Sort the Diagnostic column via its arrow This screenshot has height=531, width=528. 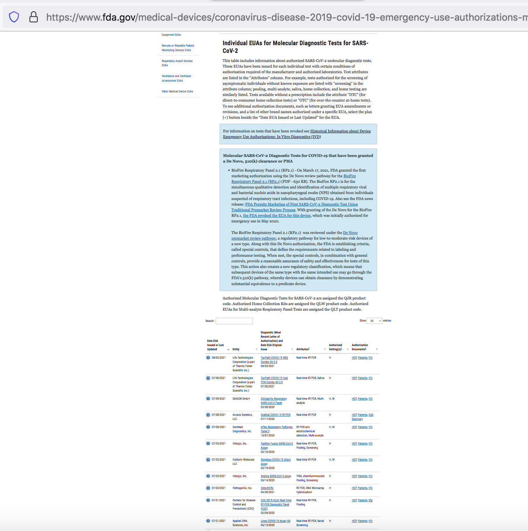(x=292, y=349)
